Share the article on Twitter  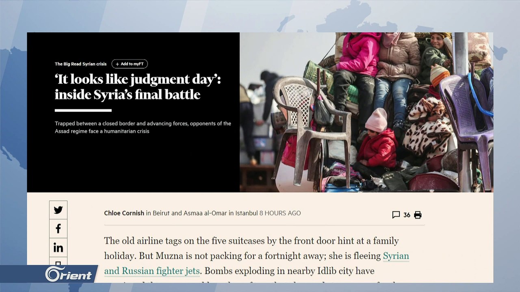coord(58,210)
